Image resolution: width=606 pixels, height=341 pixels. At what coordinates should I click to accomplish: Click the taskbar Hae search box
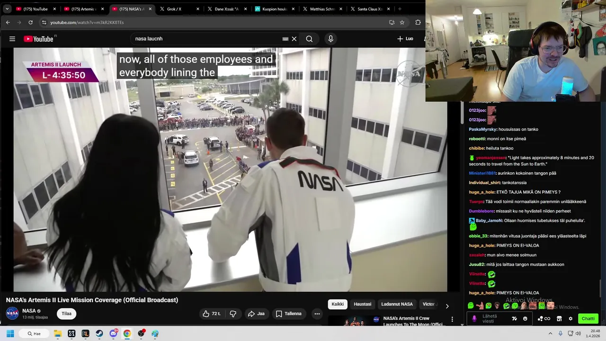35,333
